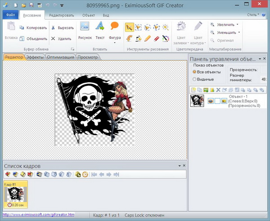Switch to the Эффекты tab
The height and width of the screenshot is (221, 270).
coord(35,57)
